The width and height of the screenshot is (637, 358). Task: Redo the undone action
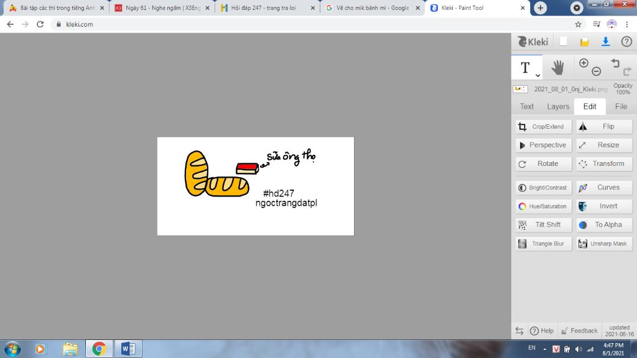click(627, 71)
